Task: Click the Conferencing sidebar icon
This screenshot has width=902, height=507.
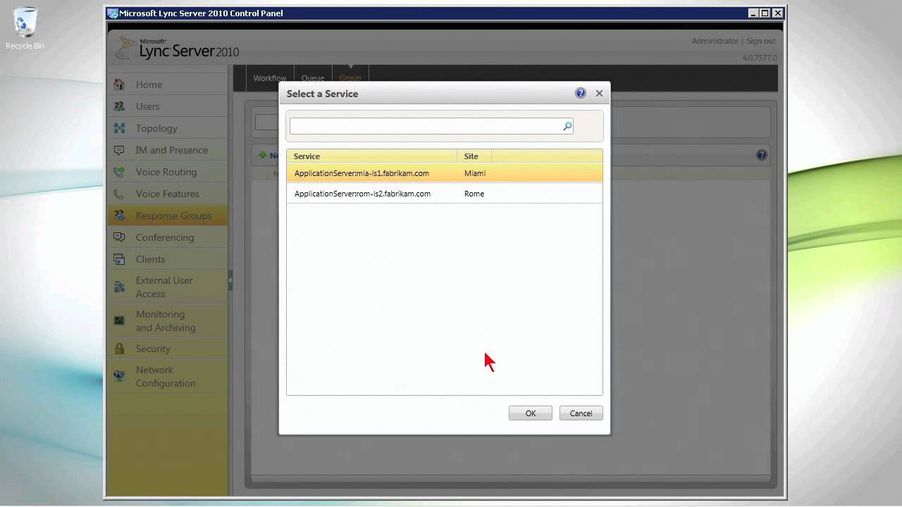Action: pyautogui.click(x=120, y=237)
